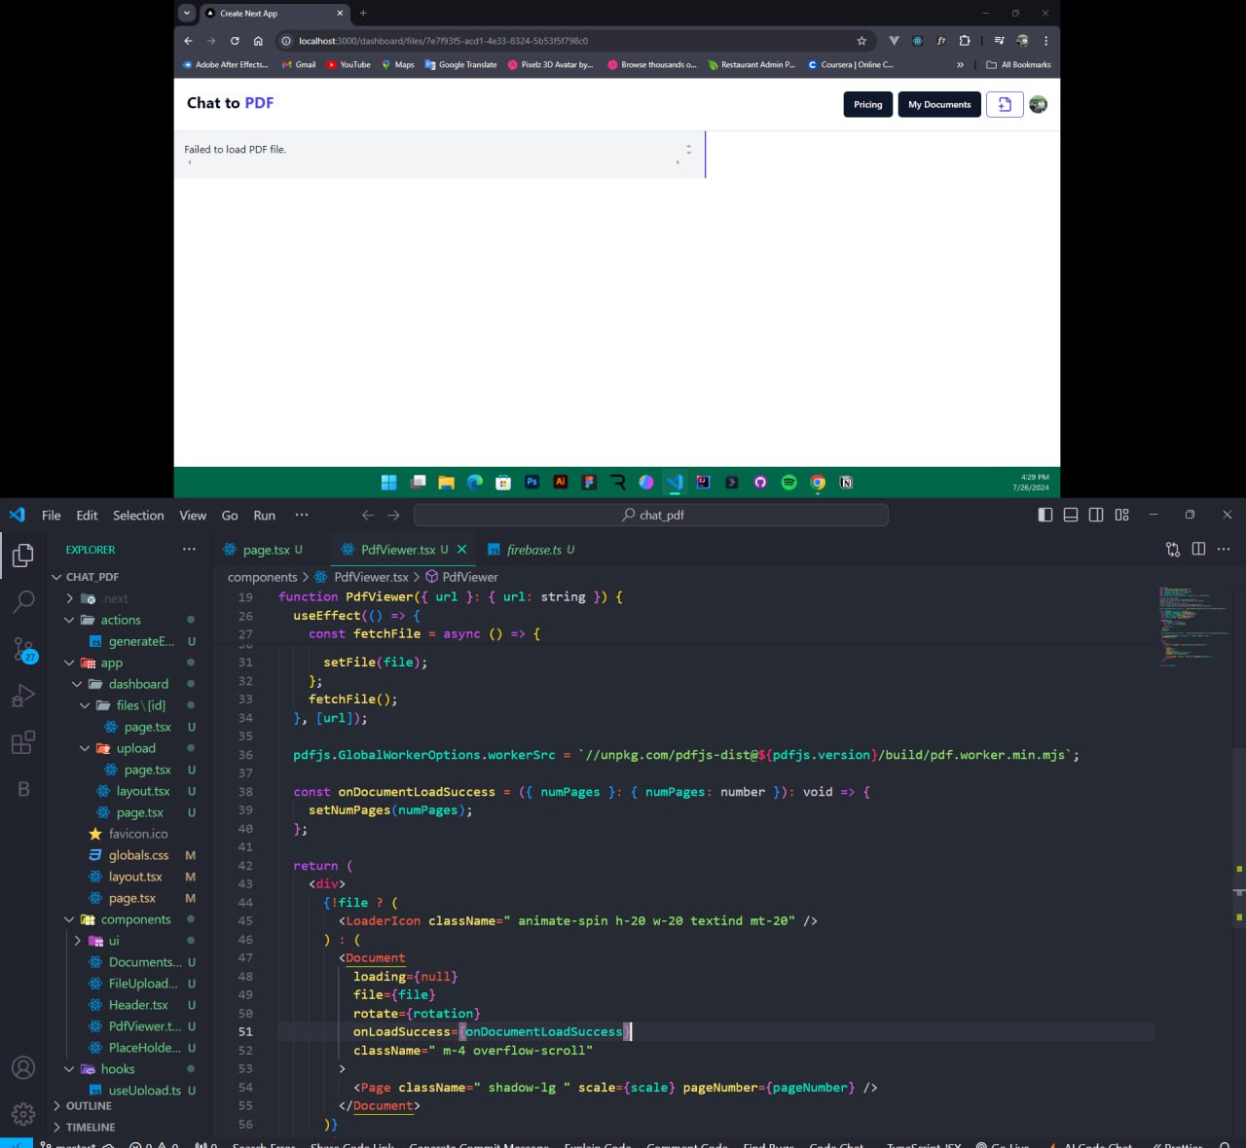Image resolution: width=1246 pixels, height=1148 pixels.
Task: Click the Pricing button
Action: point(867,104)
